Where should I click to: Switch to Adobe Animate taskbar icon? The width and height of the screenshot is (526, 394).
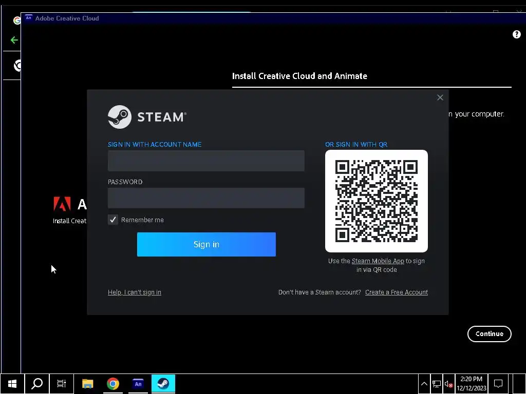(x=138, y=384)
